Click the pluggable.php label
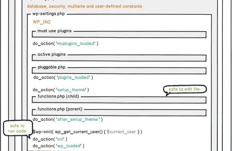Viewport: 232px width, 151px height. (x=51, y=67)
